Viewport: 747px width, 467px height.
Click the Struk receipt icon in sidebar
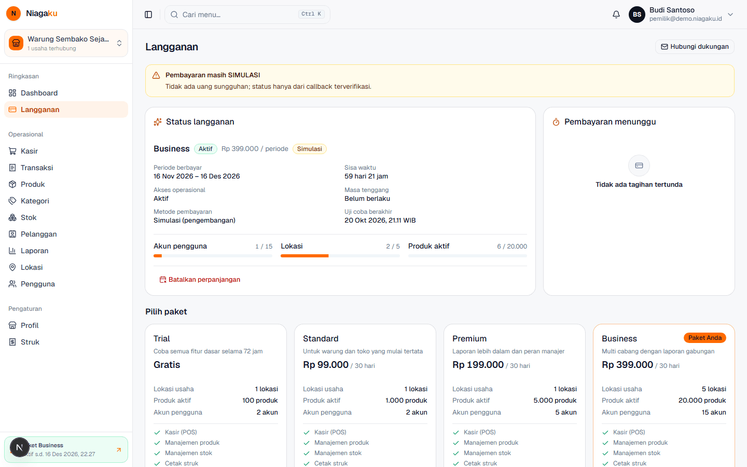coord(12,342)
